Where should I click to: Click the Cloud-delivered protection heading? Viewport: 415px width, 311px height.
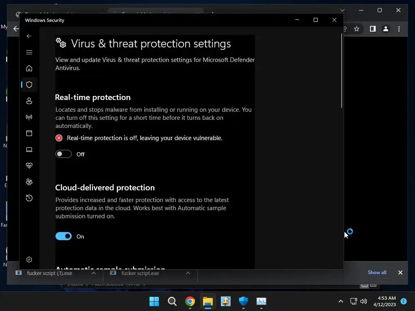[105, 187]
